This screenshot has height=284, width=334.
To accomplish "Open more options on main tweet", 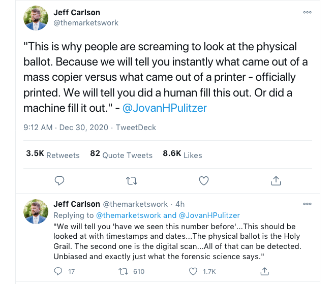I will coord(307,12).
